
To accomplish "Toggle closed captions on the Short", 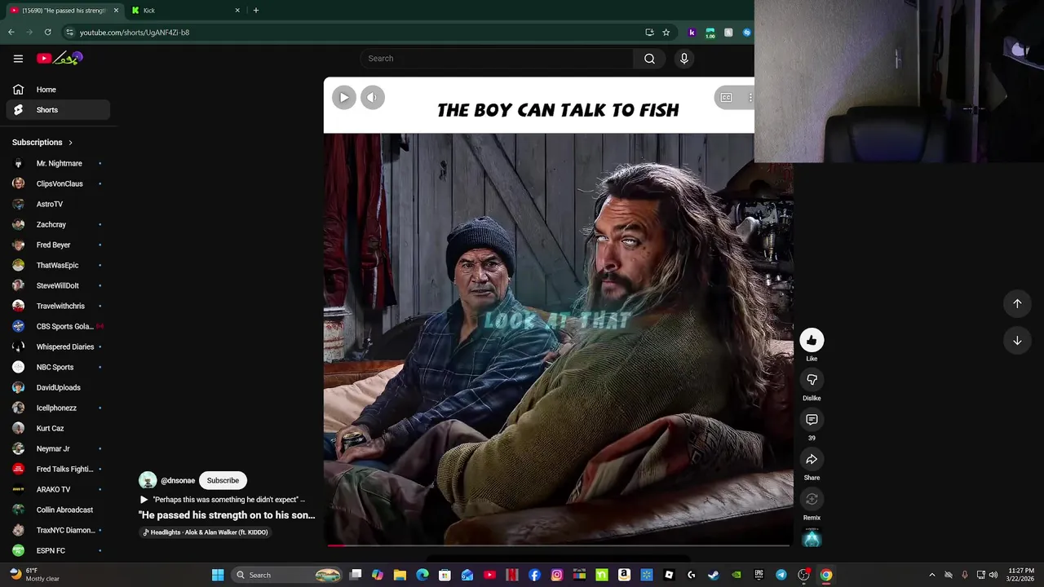I will 726,98.
